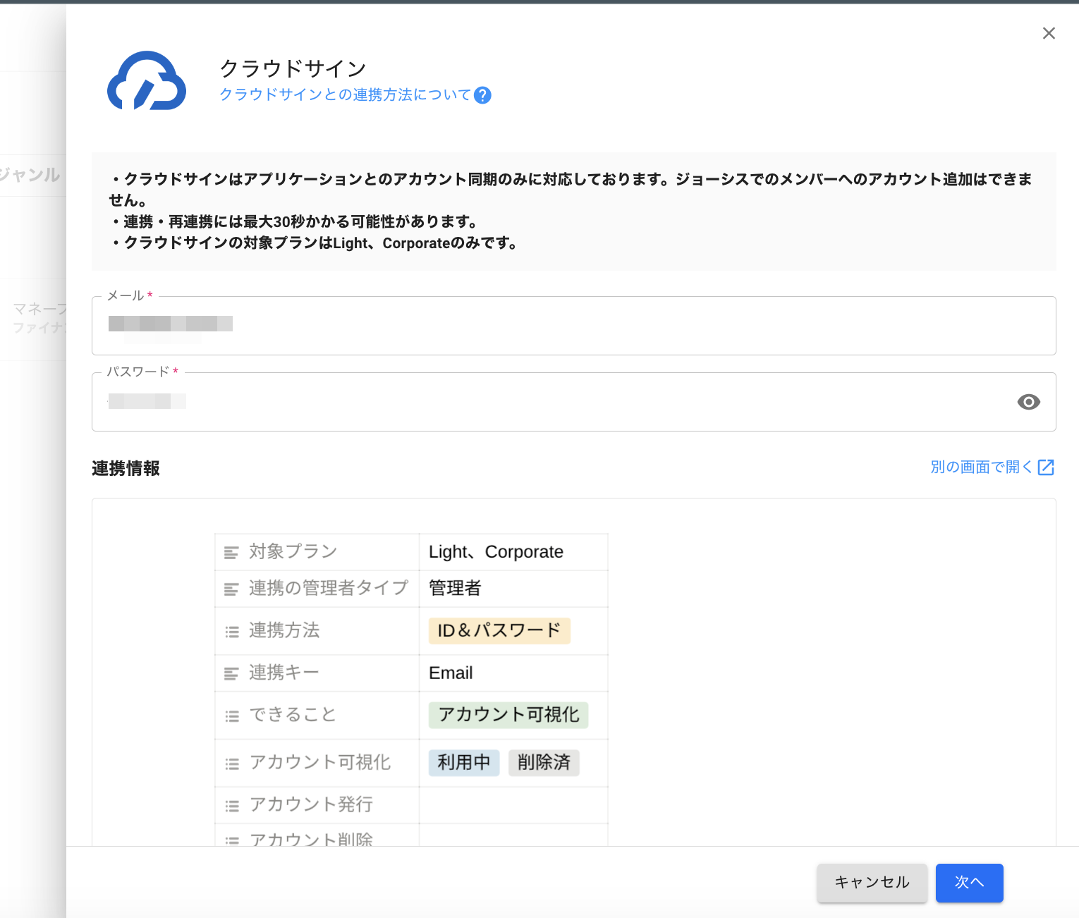Toggle password visibility with the eye icon

[1028, 402]
